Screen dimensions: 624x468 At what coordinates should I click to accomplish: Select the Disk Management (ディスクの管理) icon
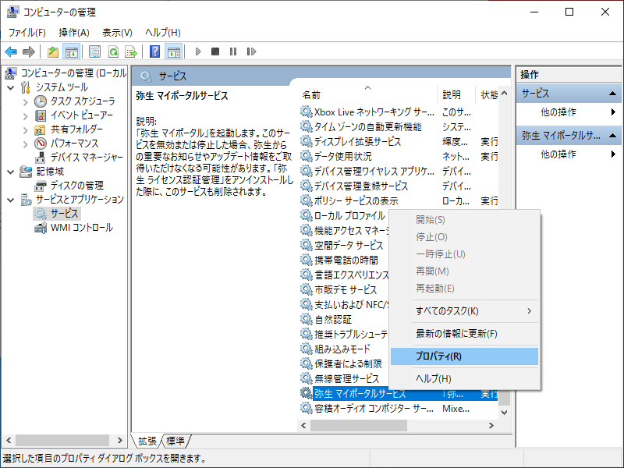pos(41,186)
